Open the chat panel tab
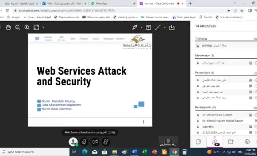The width and height of the screenshot is (257, 156). click(x=198, y=142)
